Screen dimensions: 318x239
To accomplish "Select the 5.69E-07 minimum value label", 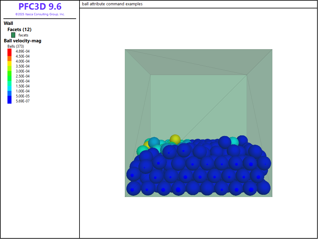I will 23,101.
